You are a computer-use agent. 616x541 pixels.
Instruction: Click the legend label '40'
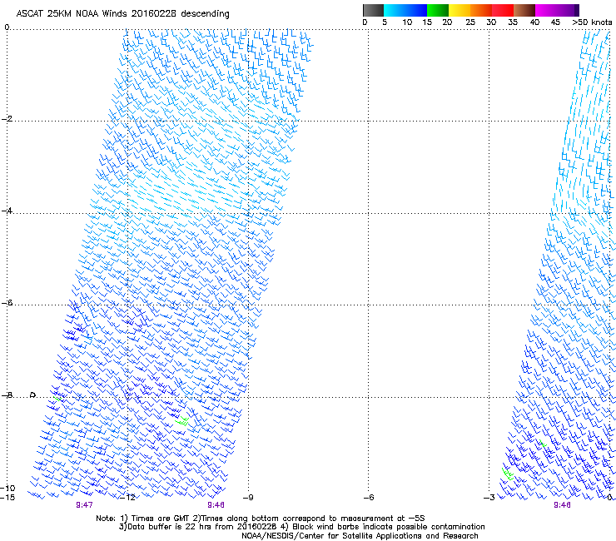click(534, 22)
